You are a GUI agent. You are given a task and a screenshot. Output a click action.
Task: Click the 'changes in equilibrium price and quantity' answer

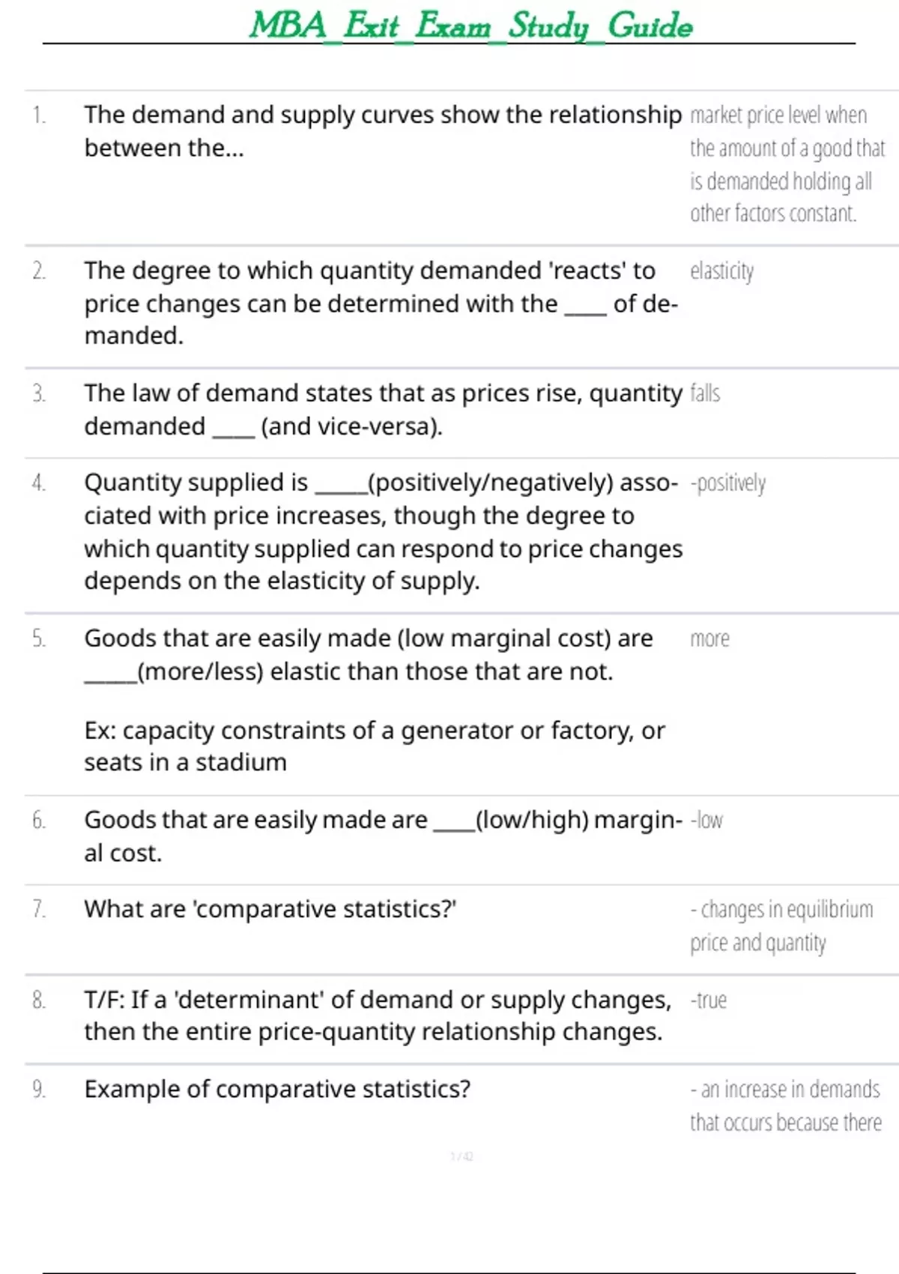point(781,926)
